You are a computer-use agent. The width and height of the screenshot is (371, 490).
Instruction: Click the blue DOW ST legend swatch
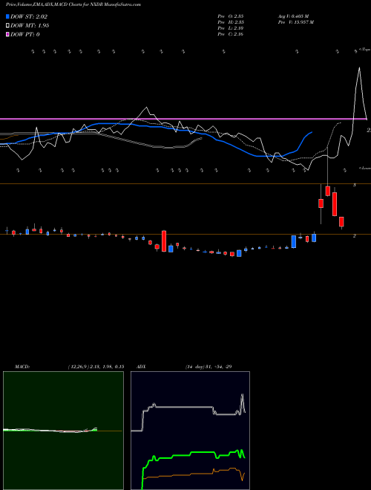pos(7,17)
